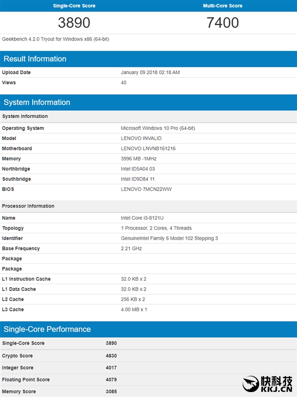Select upload date 'January 09 2018 02:18 AM'

pos(150,72)
